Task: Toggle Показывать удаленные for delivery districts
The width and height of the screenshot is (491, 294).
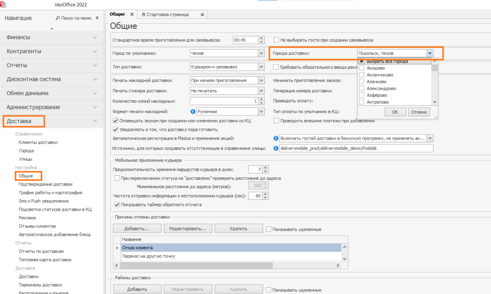Action: pyautogui.click(x=269, y=290)
